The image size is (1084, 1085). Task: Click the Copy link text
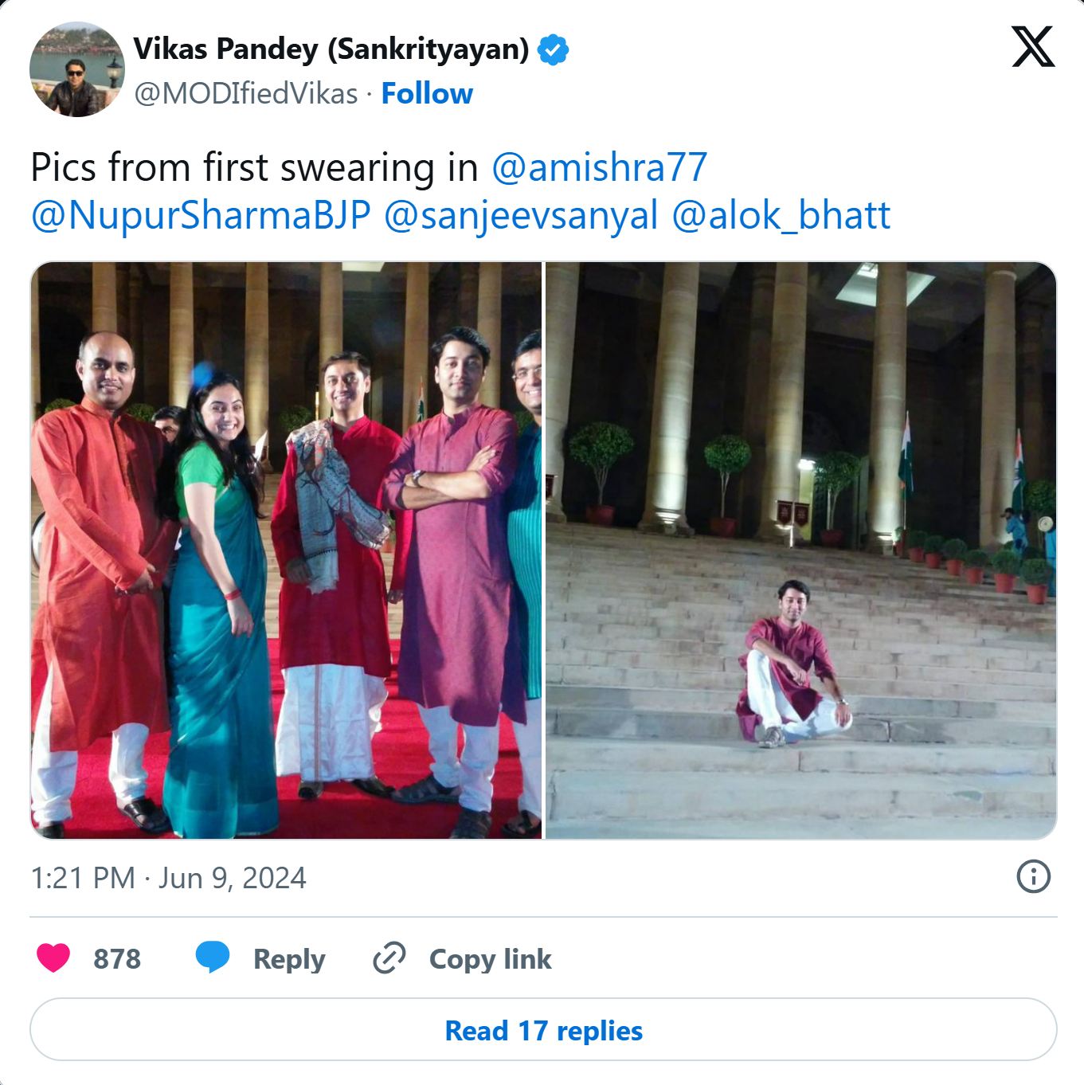click(490, 959)
